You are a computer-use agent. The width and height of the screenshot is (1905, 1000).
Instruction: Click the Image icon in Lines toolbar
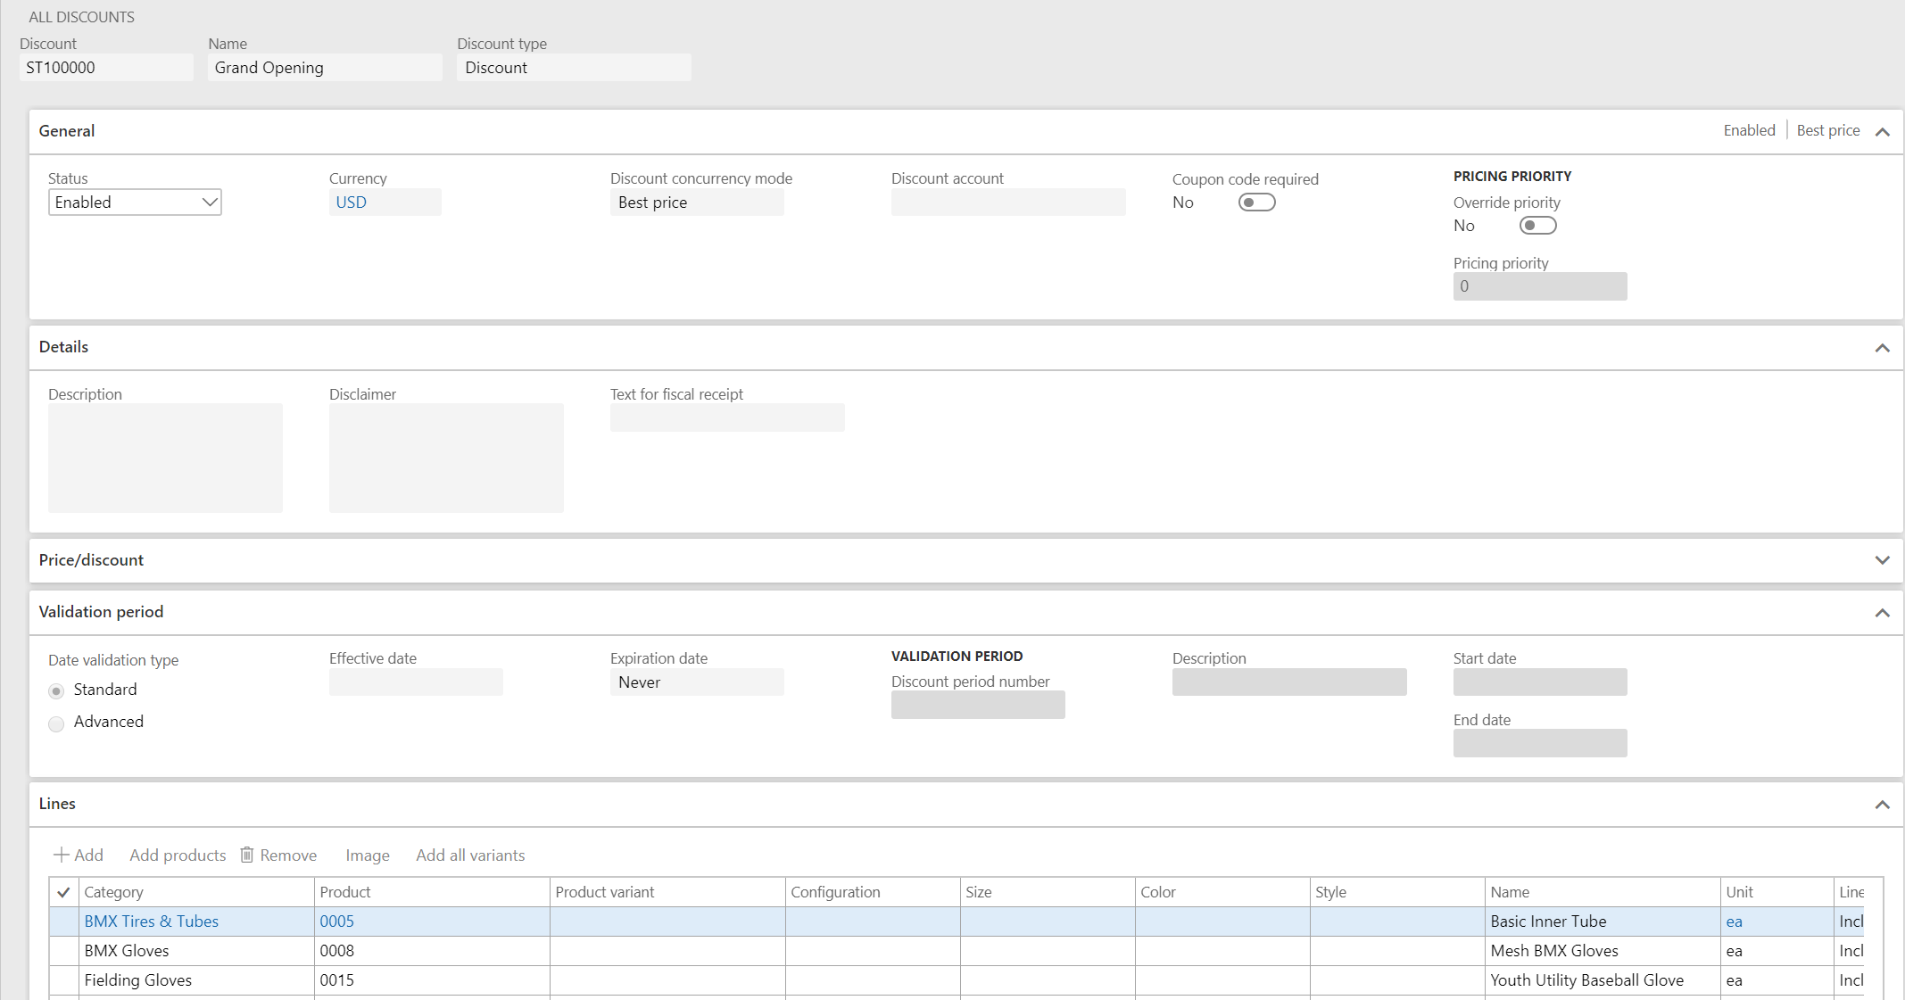coord(368,855)
